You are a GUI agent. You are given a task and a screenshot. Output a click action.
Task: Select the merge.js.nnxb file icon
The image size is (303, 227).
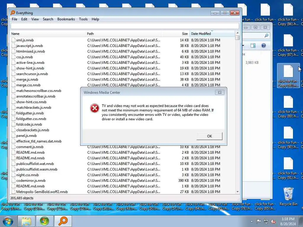(x=13, y=79)
